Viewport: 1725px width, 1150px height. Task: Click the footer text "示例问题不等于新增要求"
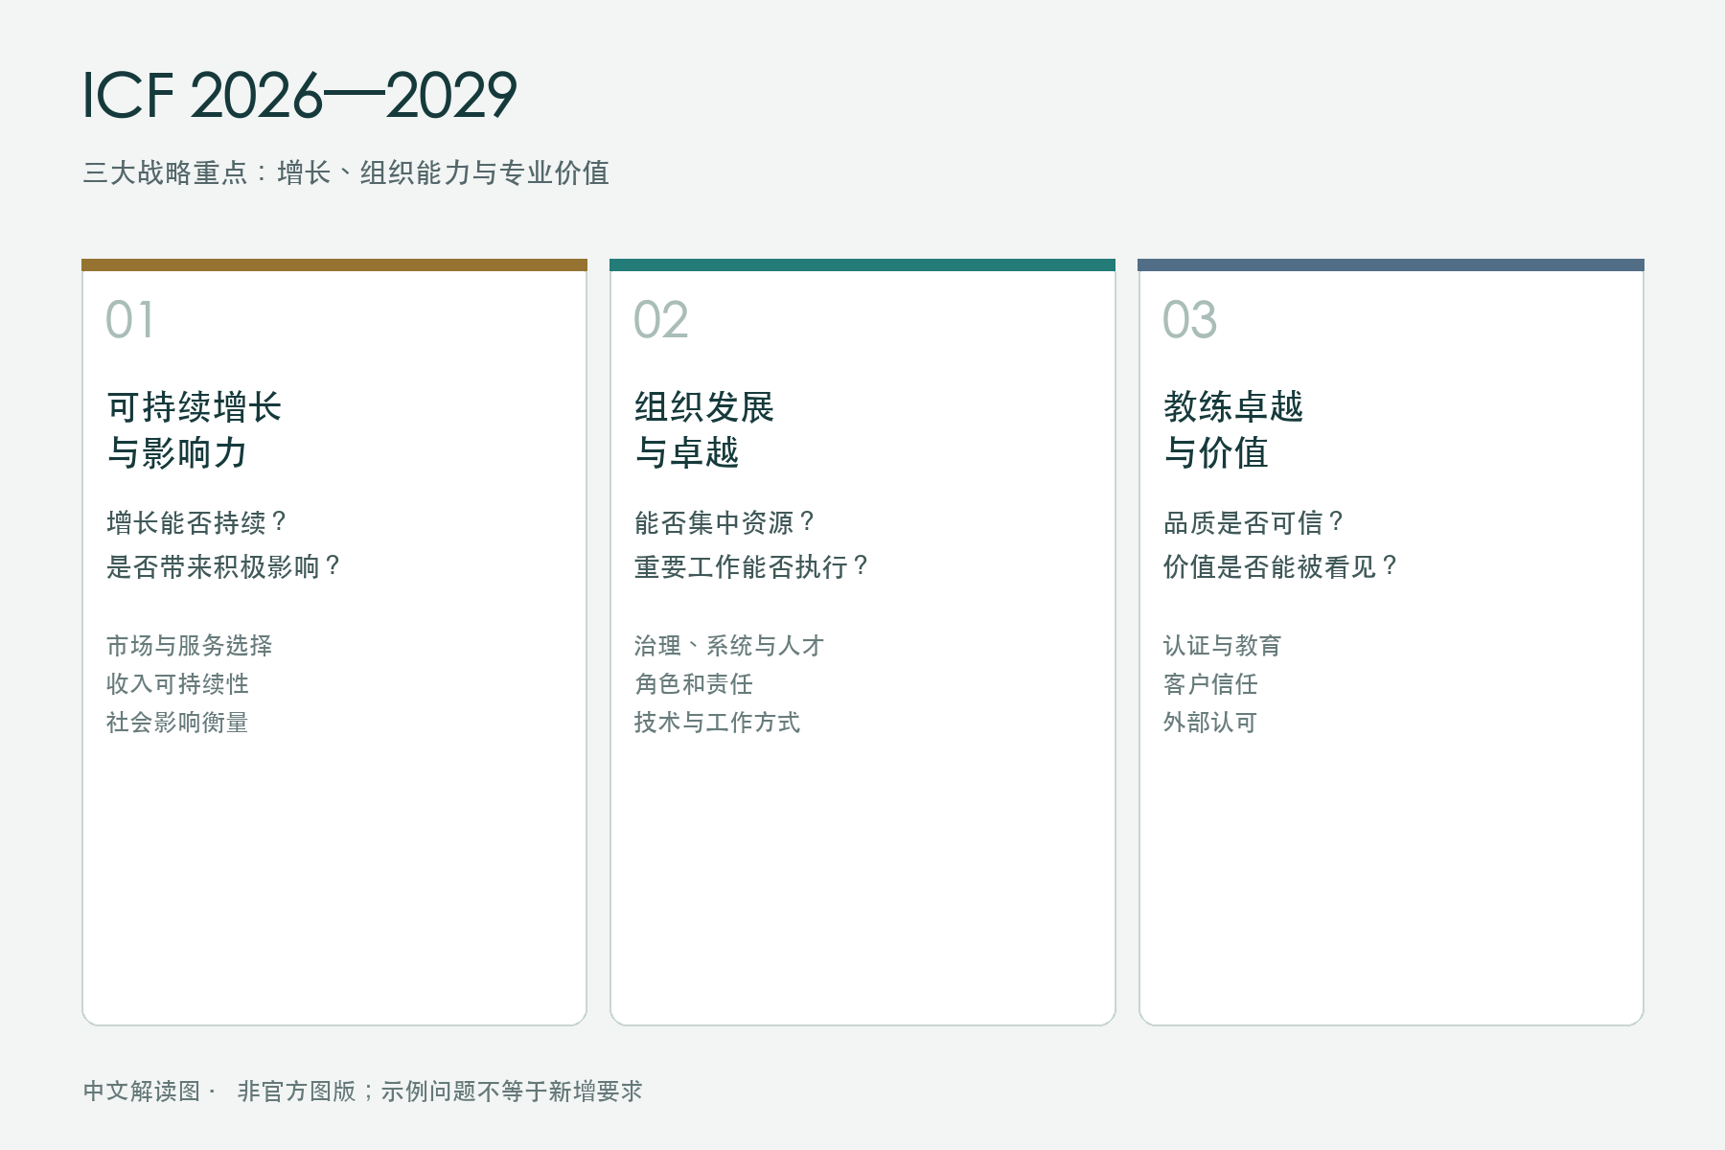point(512,1092)
